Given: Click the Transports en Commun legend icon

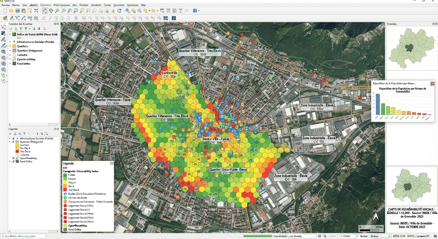Looking at the screenshot, I should coord(65,202).
